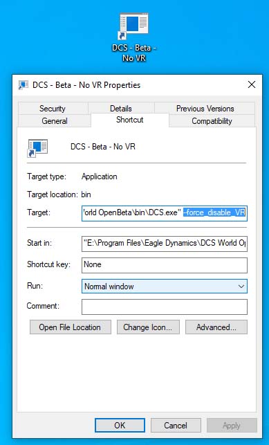Screen dimensions: 269x445
Task: Click the Change Icon... button
Action: pos(148,327)
